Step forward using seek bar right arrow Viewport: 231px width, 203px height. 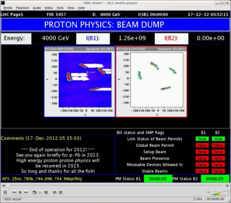pyautogui.click(x=227, y=186)
